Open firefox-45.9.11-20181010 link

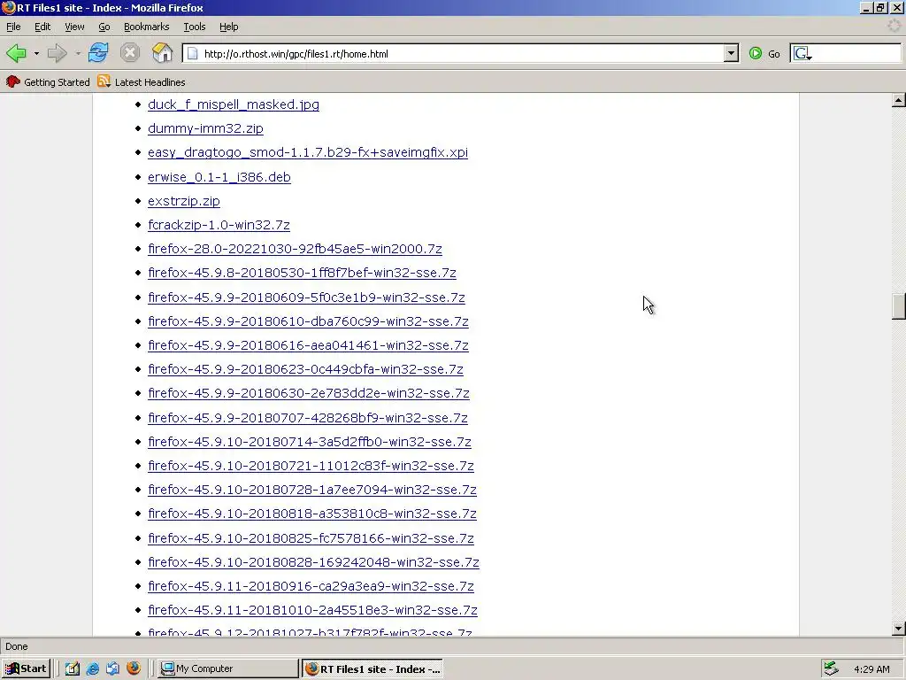coord(312,611)
